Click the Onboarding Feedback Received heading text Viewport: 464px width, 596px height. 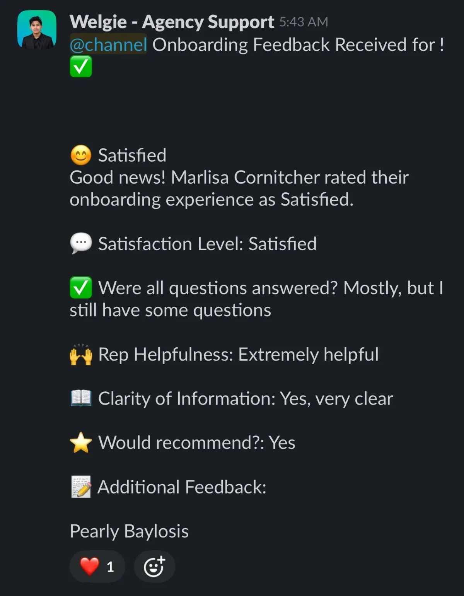point(298,45)
